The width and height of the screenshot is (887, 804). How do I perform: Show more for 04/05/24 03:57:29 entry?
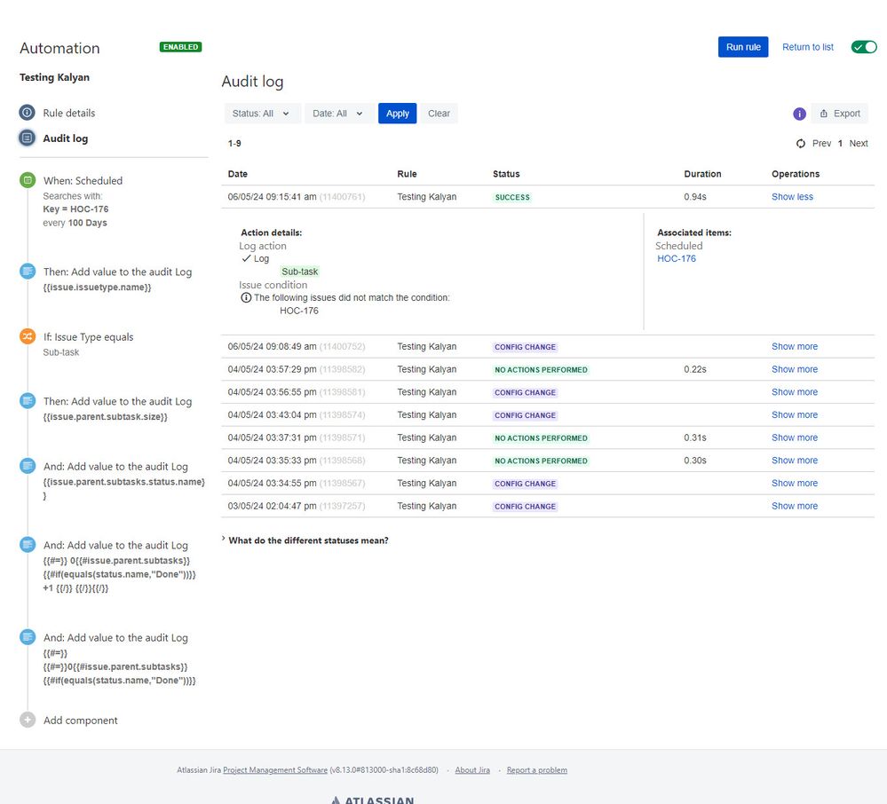pos(795,369)
